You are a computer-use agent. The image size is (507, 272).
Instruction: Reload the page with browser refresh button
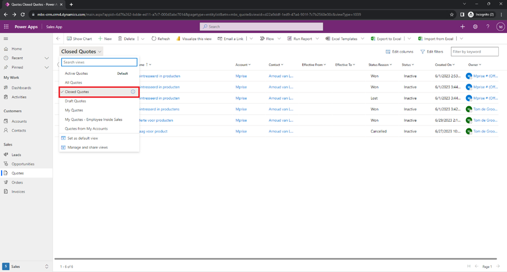tap(22, 14)
